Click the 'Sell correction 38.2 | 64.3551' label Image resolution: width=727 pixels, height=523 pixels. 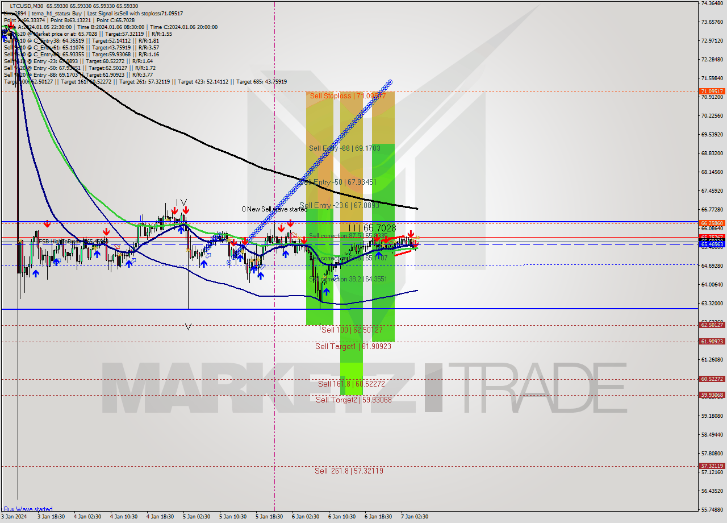348,279
